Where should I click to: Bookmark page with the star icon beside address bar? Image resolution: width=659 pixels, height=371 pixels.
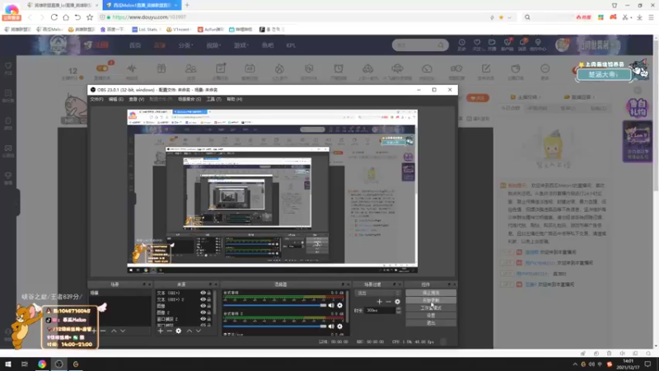[90, 17]
